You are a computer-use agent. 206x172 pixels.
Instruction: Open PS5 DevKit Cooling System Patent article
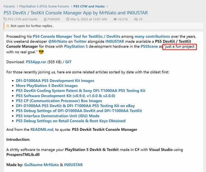[x=81, y=91]
